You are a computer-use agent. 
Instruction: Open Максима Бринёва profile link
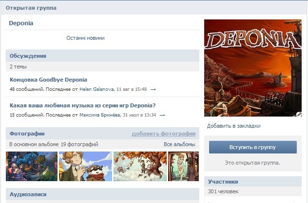click(x=100, y=115)
